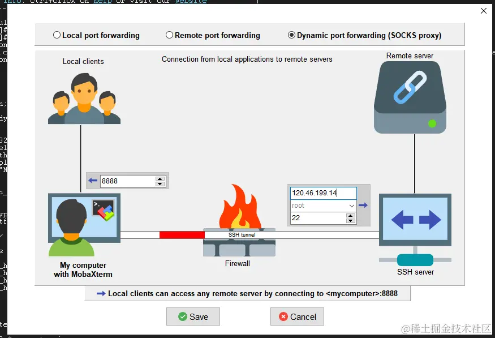Decrease SSH port 22 with down arrow
495x338 pixels.
(x=350, y=221)
